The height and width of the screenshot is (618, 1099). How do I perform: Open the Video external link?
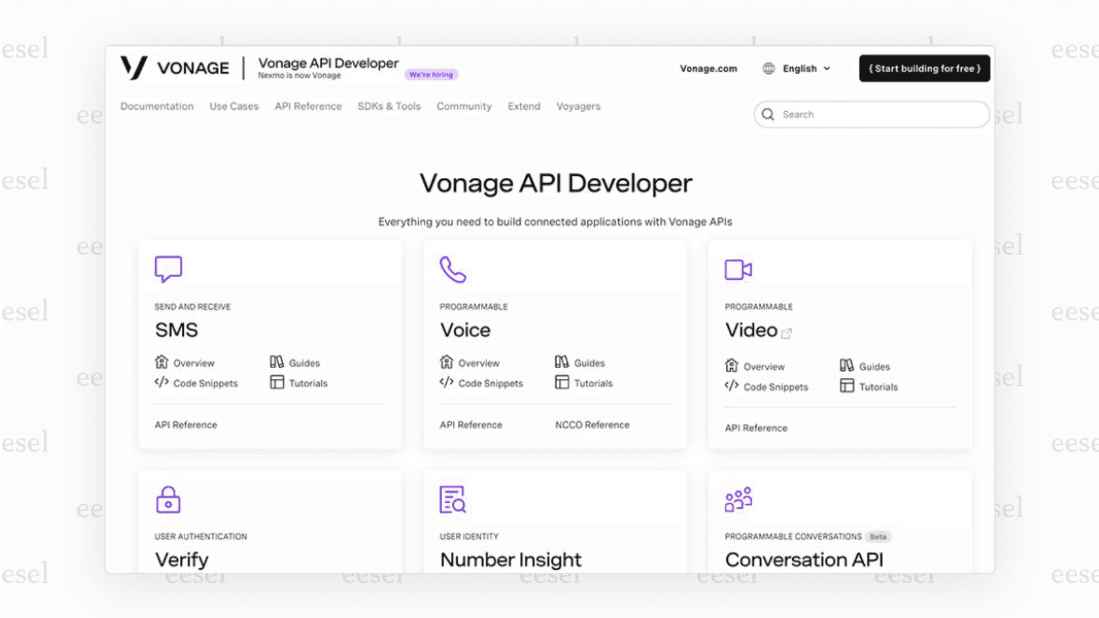[x=786, y=332]
